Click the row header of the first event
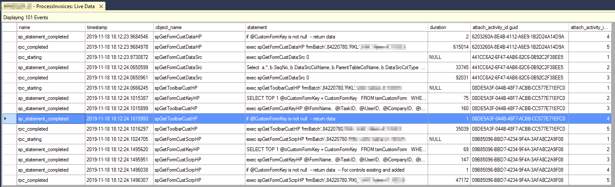 click(x=9, y=37)
